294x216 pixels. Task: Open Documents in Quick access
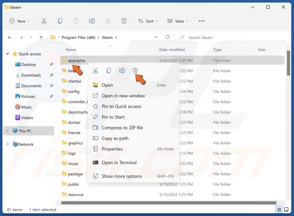(x=31, y=86)
